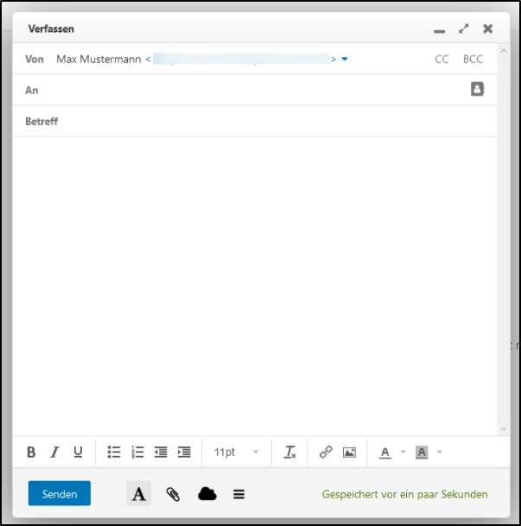521x526 pixels.
Task: Open the more options hamburger menu
Action: [x=238, y=494]
